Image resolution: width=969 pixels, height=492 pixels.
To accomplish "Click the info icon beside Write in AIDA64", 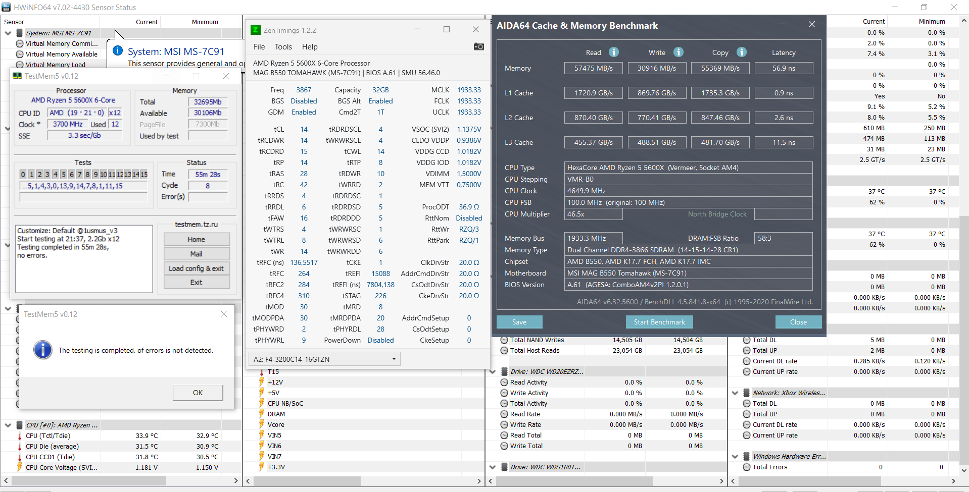I will (679, 52).
